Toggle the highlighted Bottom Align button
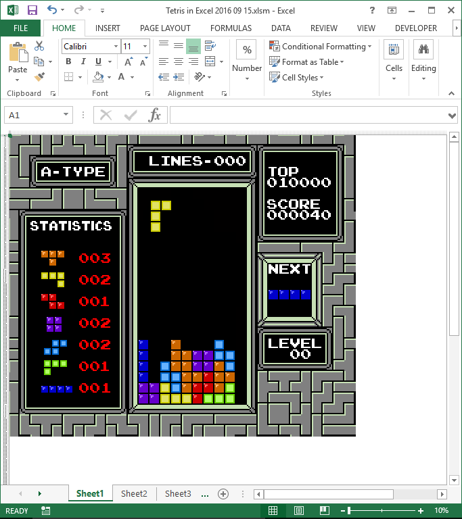This screenshot has height=519, width=462. click(193, 46)
